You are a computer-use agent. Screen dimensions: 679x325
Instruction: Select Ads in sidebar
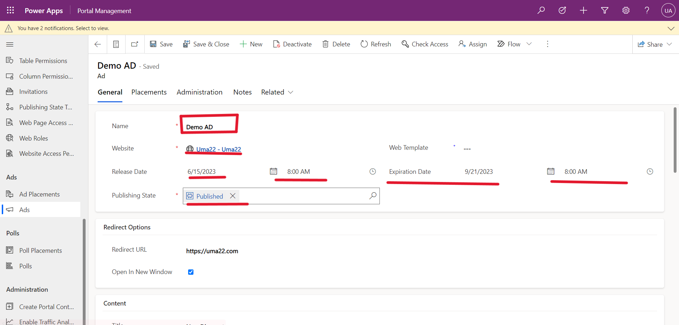[x=41, y=210]
